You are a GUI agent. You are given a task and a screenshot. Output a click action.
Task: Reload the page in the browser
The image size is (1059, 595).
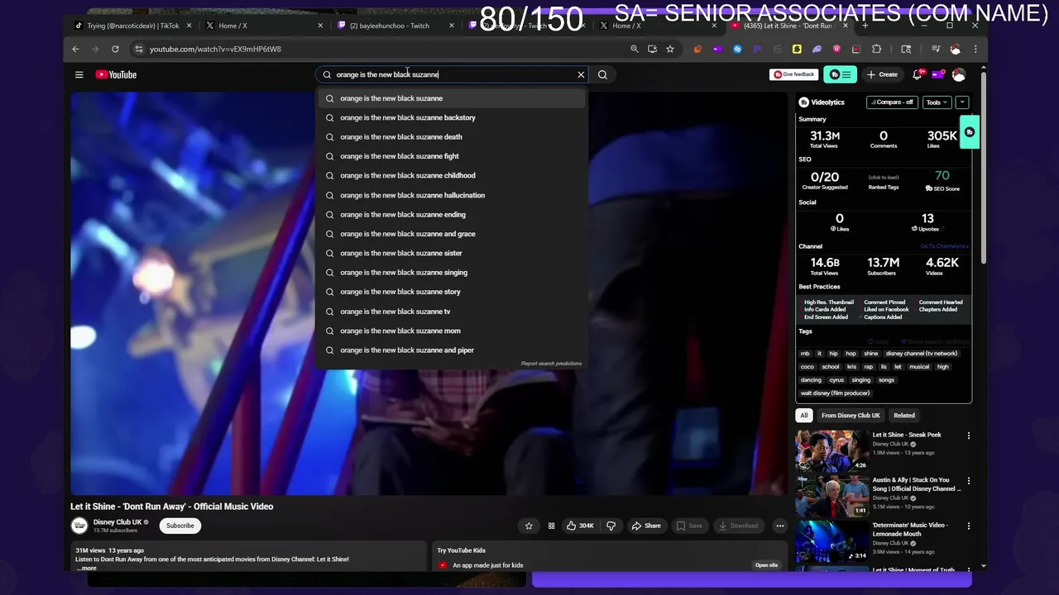click(115, 49)
